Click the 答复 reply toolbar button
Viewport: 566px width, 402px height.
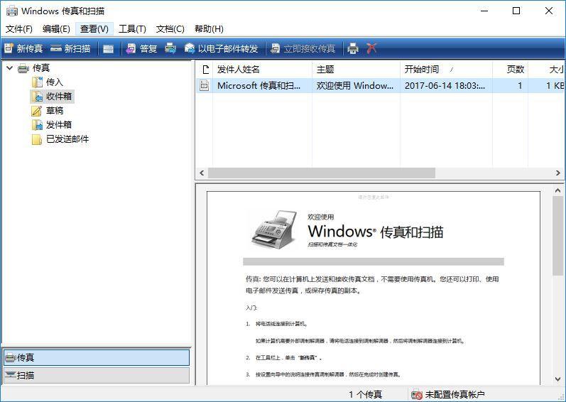[141, 48]
